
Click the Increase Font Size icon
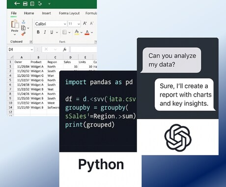tap(85, 24)
